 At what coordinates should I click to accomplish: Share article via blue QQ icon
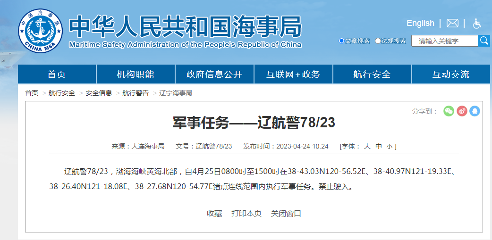pos(475,111)
